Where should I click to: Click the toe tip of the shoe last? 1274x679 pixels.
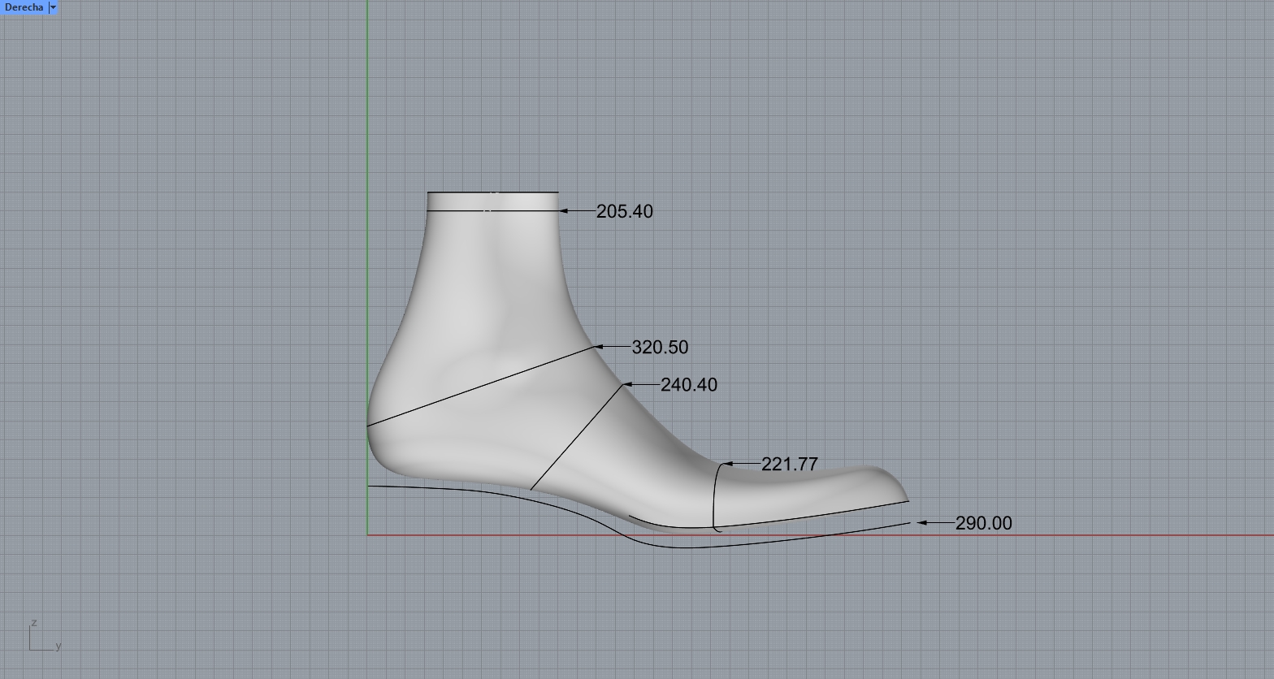pyautogui.click(x=905, y=498)
